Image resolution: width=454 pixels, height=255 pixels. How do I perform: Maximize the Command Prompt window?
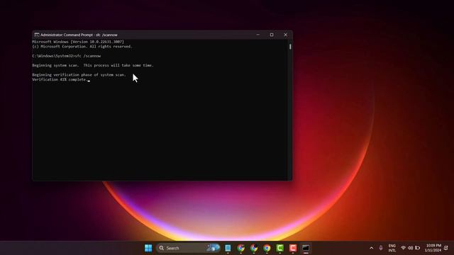click(x=272, y=35)
